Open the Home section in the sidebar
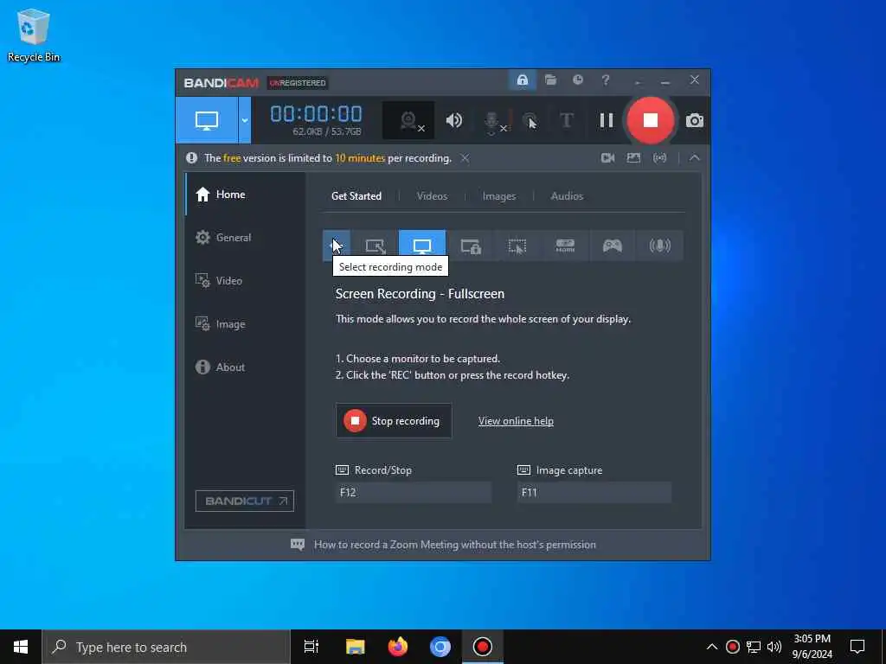 (245, 195)
